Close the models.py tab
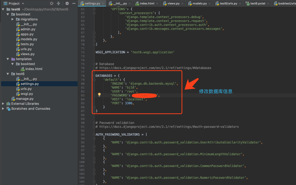Viewport: 296px width, 185px height. click(x=209, y=4)
